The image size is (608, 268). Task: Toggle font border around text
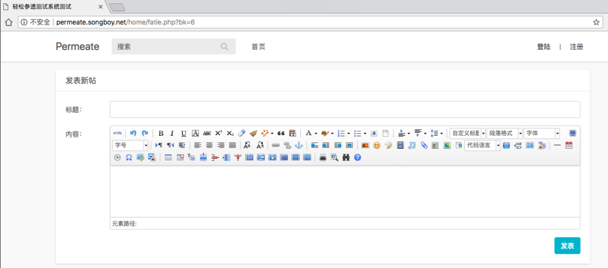coord(195,133)
